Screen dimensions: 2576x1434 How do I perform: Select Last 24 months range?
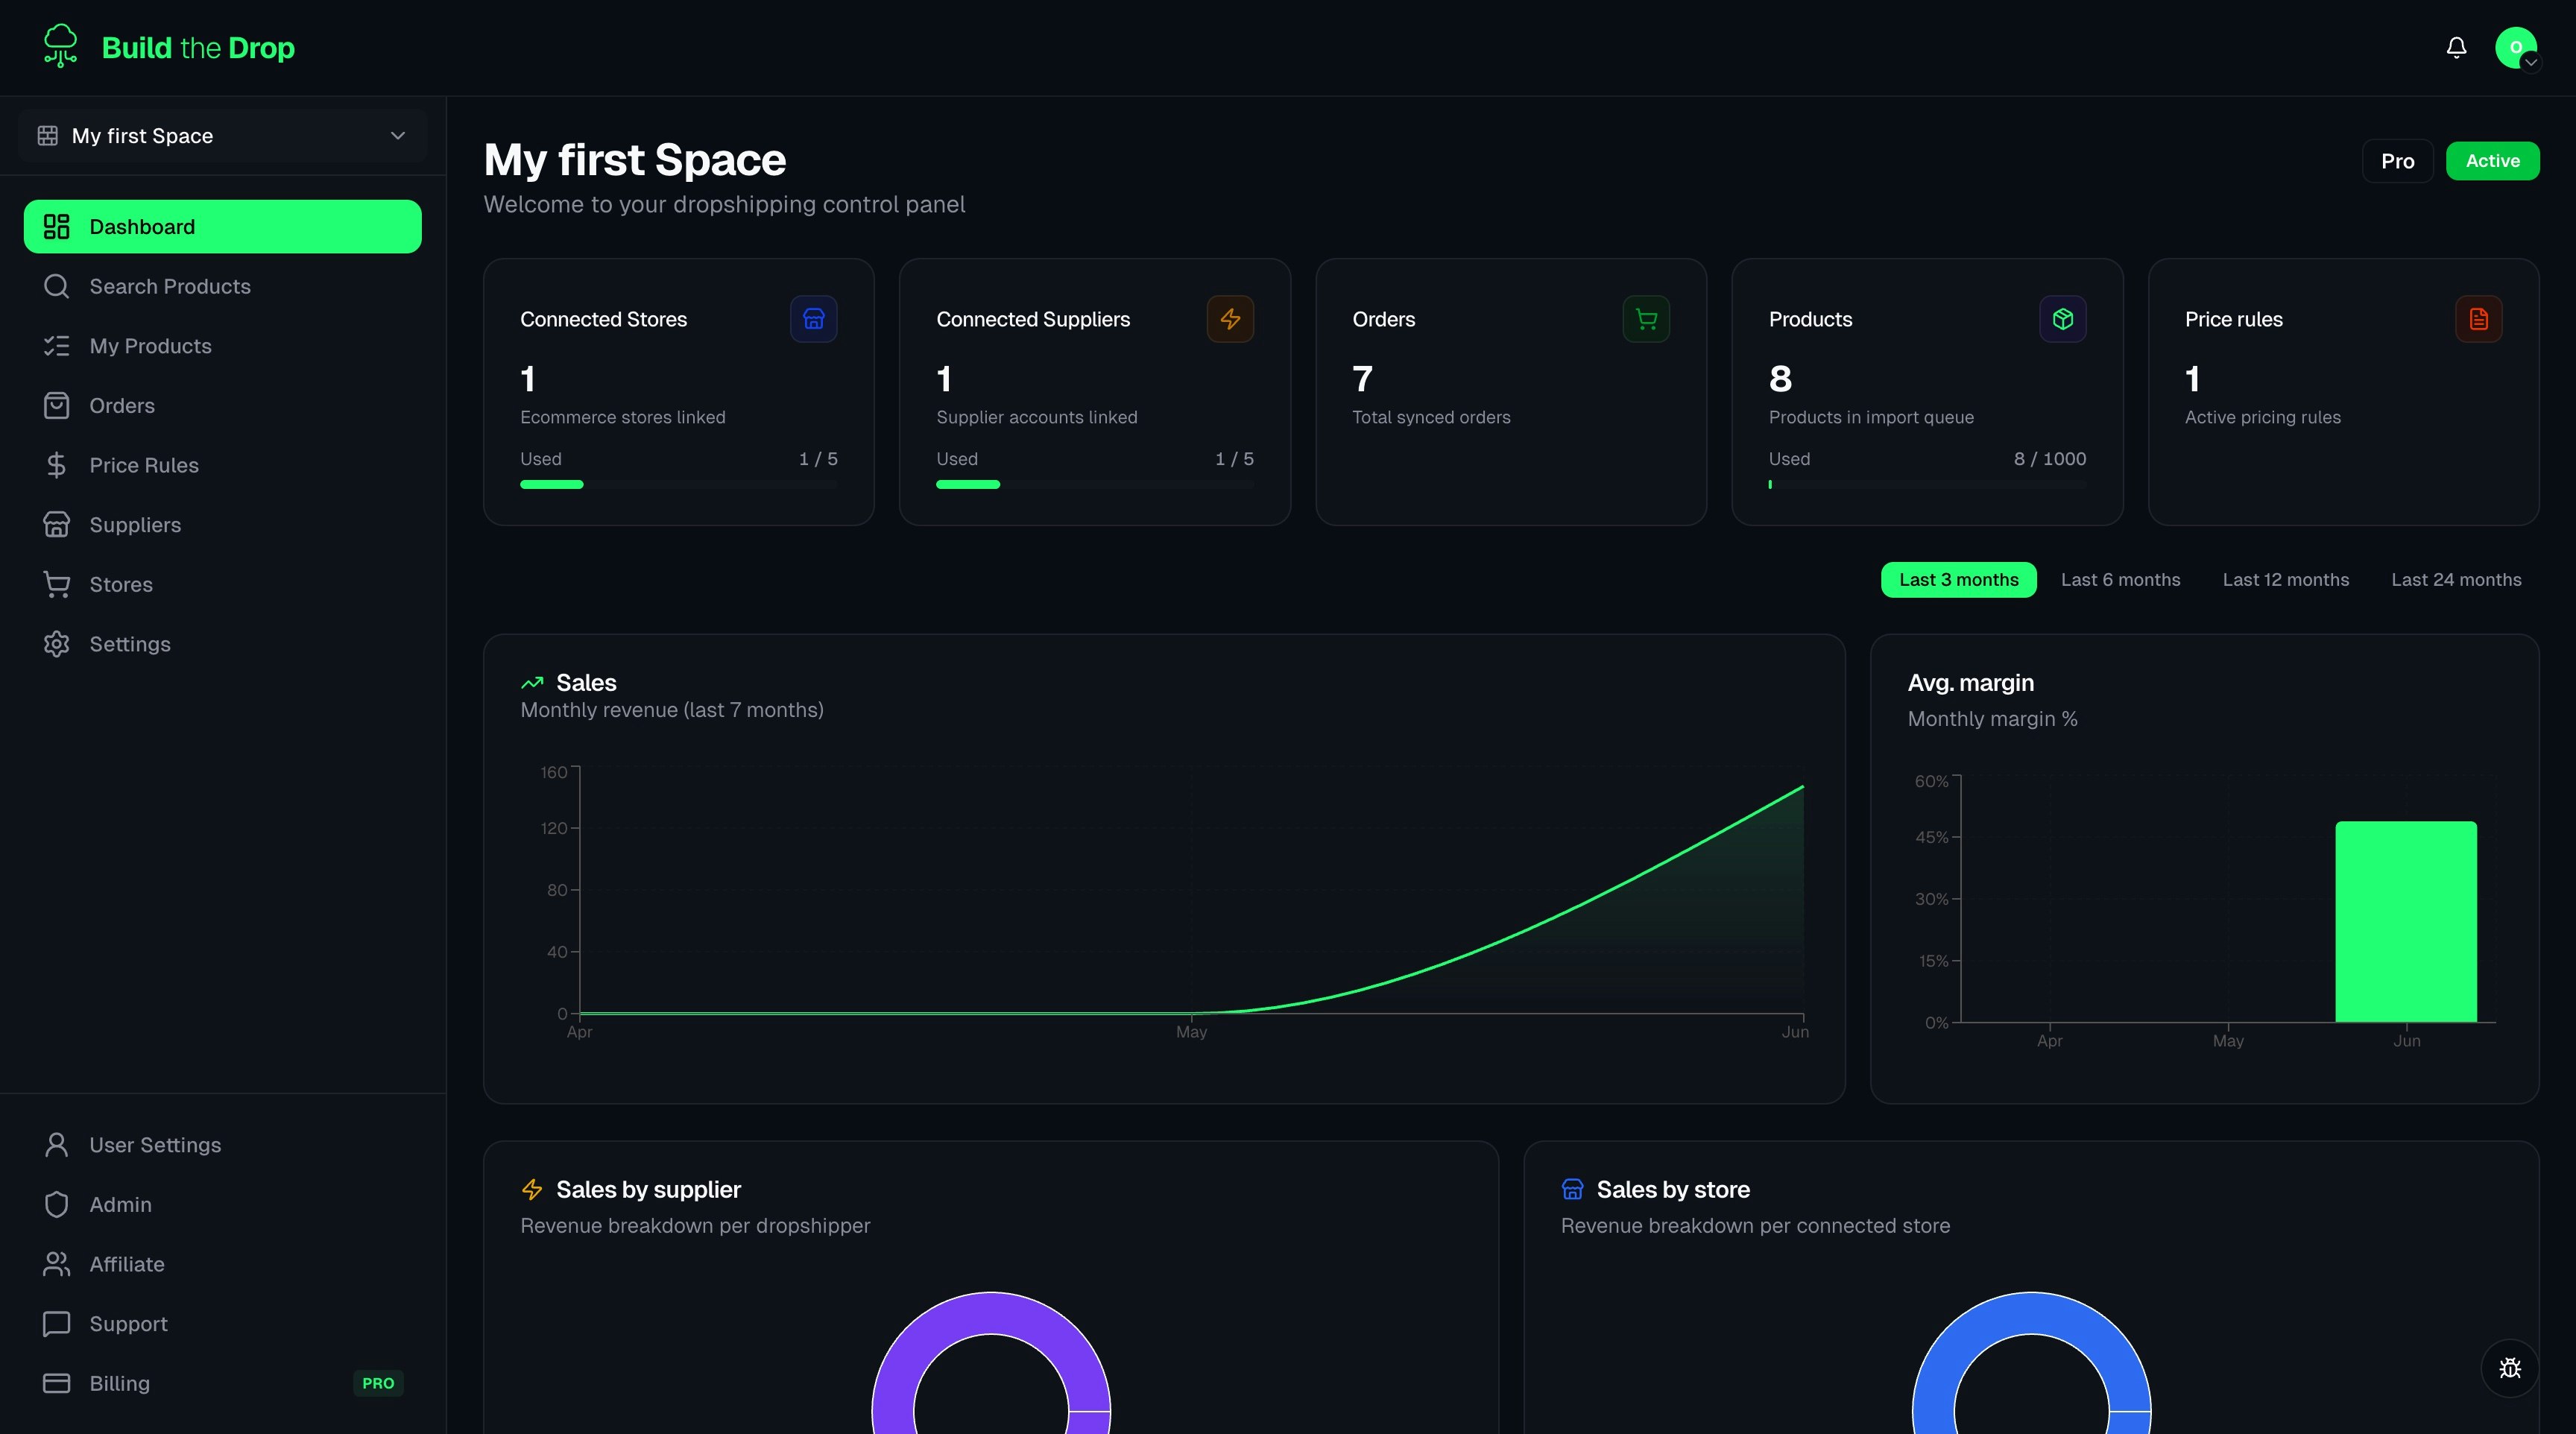2456,580
